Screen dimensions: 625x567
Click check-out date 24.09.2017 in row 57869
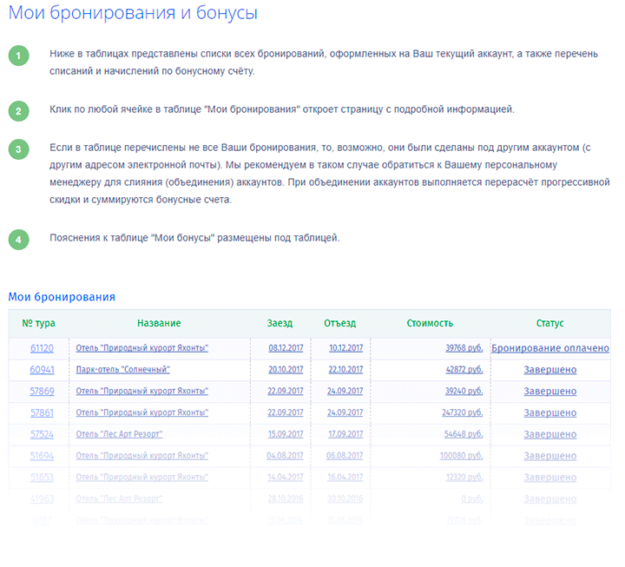[x=345, y=391]
